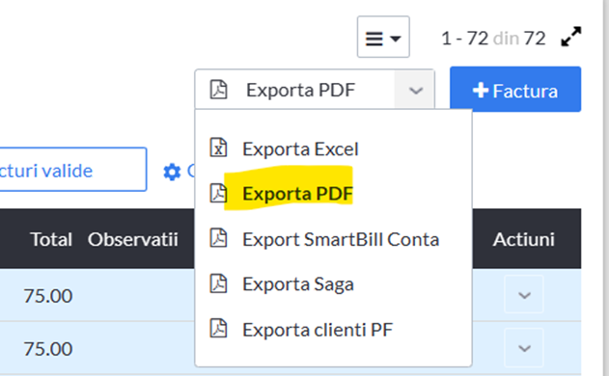
Task: Click PDF icon in the export combo box
Action: click(219, 90)
